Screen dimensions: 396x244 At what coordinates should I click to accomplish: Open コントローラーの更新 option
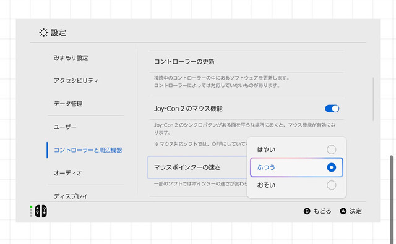click(x=246, y=62)
